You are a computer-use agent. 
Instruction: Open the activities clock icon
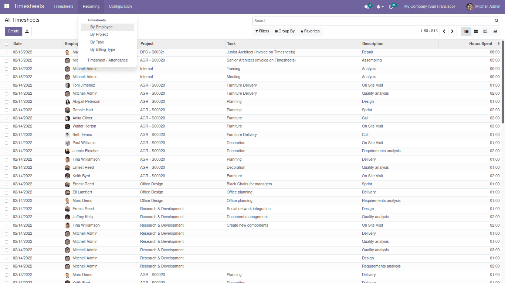click(391, 7)
